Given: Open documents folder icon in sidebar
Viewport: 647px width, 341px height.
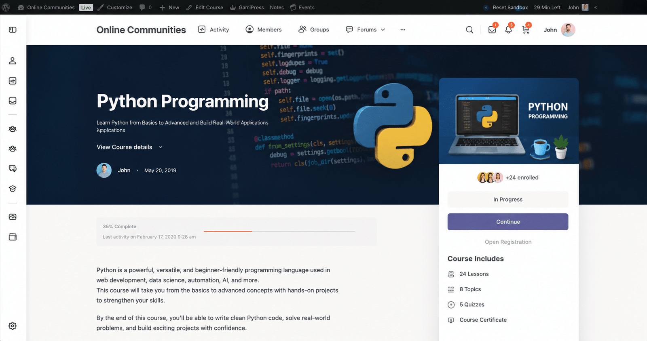Looking at the screenshot, I should point(13,237).
